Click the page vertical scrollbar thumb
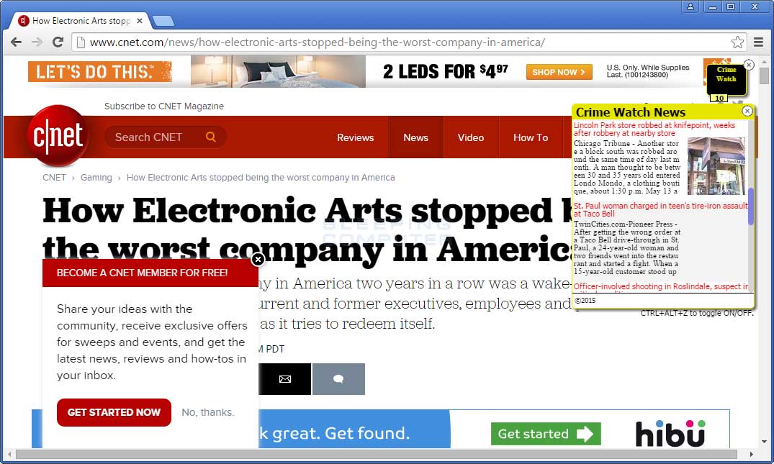 [764, 76]
